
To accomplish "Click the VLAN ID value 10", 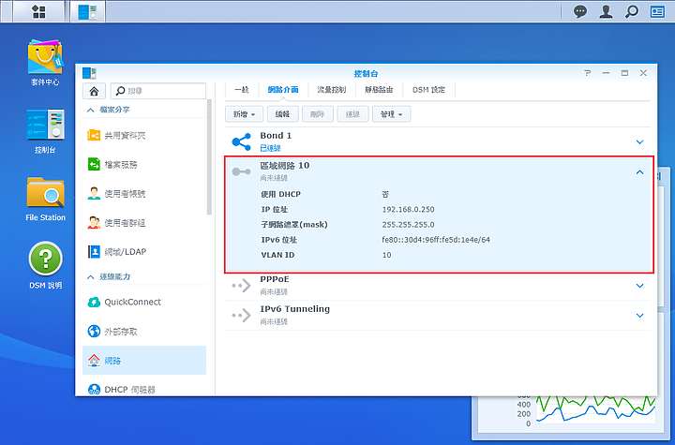I will [x=386, y=255].
